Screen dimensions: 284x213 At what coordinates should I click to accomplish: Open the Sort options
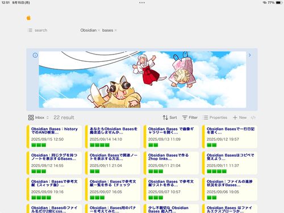[x=170, y=118]
